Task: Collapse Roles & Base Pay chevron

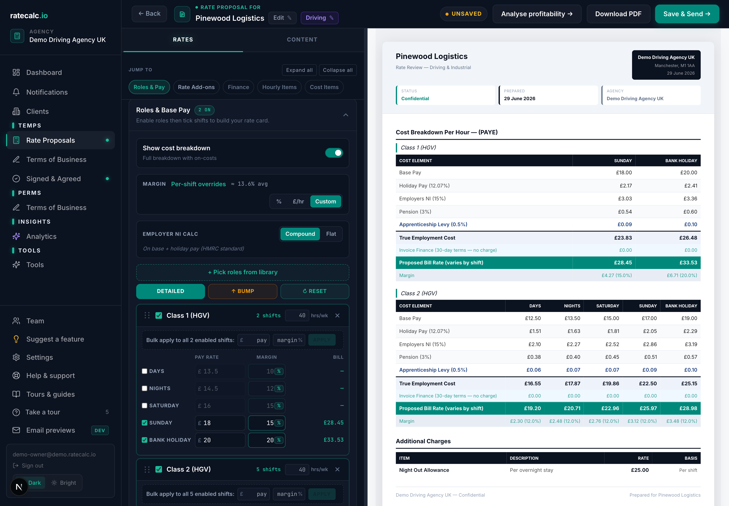Action: 346,115
